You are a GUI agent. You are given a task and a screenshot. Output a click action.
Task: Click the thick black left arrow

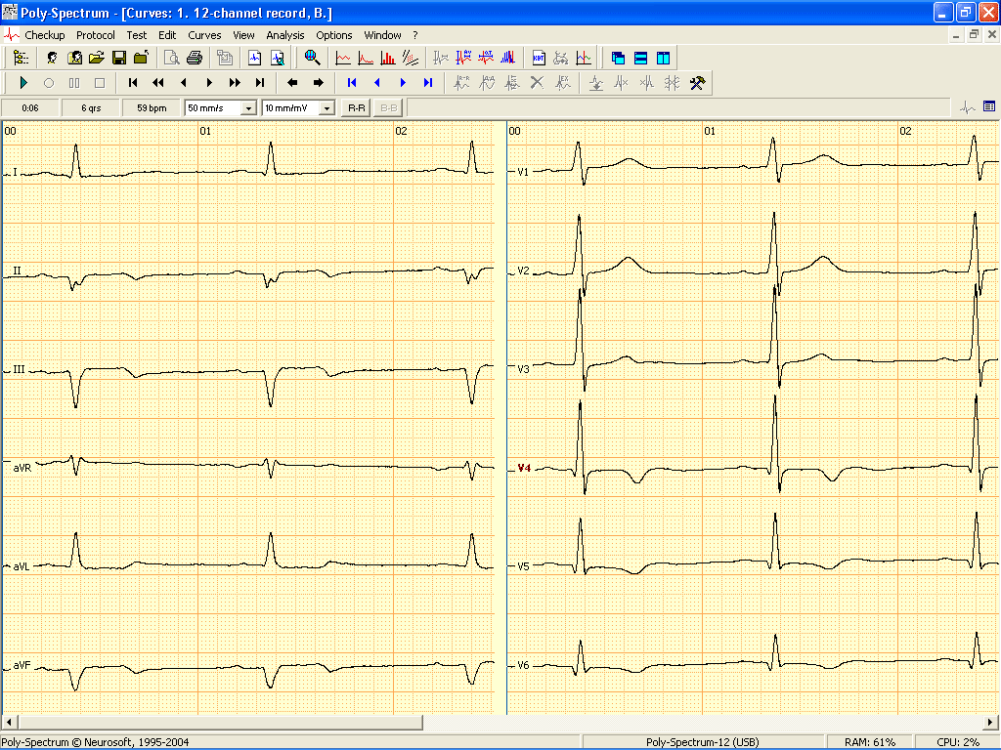292,83
